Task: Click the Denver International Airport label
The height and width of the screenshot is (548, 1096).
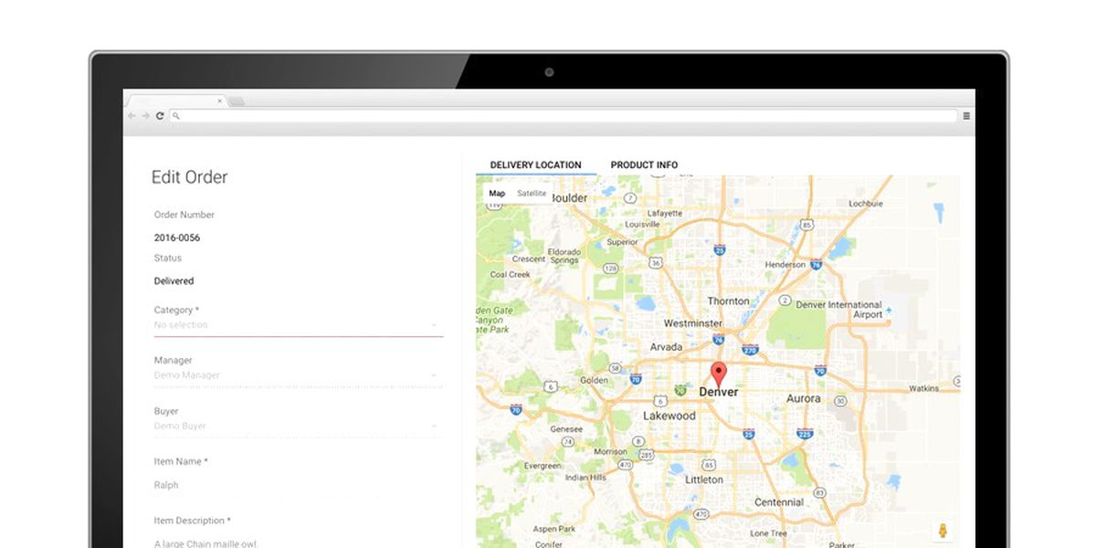Action: click(x=839, y=310)
